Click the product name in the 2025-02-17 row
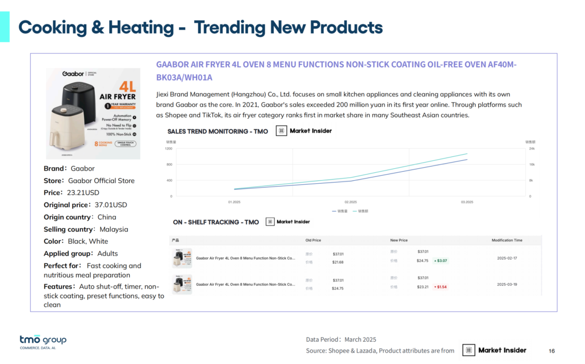Viewport: 585px width, 364px height. coord(246,258)
